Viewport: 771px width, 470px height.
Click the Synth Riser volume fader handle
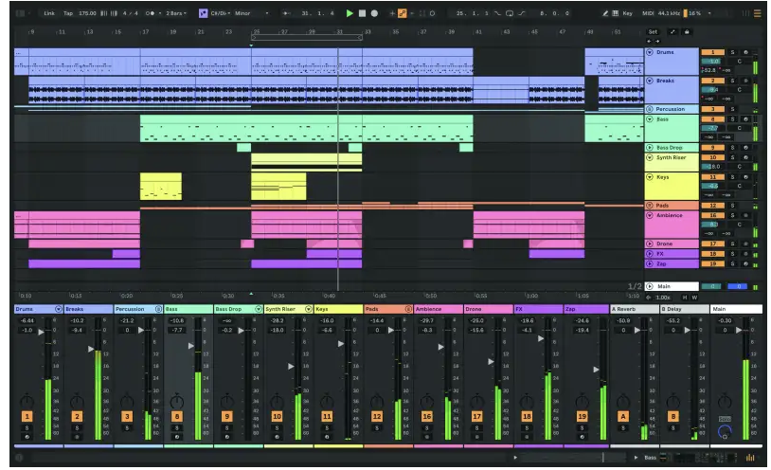[x=291, y=366]
